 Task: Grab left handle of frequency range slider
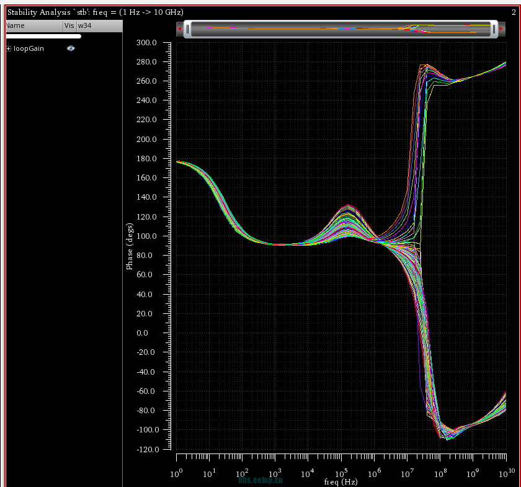187,29
